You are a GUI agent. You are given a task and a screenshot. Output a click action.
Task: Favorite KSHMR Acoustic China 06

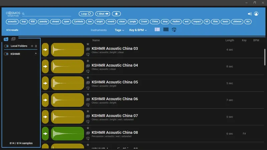88,95
